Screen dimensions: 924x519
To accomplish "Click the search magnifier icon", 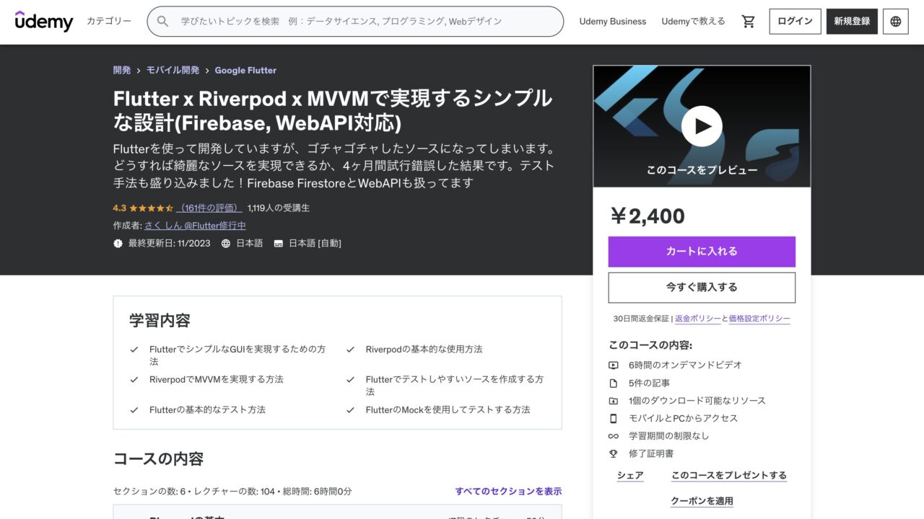I will click(162, 22).
